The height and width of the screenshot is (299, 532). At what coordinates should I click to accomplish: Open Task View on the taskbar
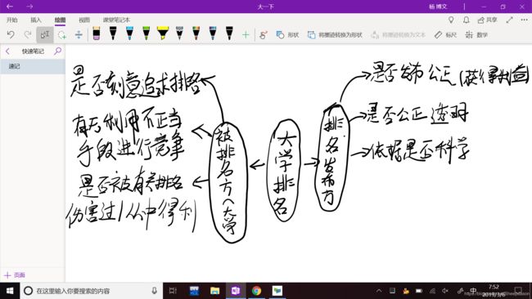pyautogui.click(x=173, y=291)
